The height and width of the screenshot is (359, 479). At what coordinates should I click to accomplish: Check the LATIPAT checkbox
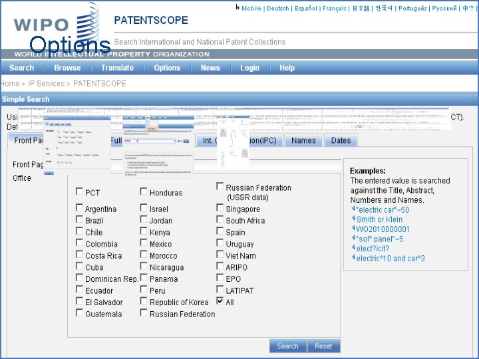[x=220, y=289]
